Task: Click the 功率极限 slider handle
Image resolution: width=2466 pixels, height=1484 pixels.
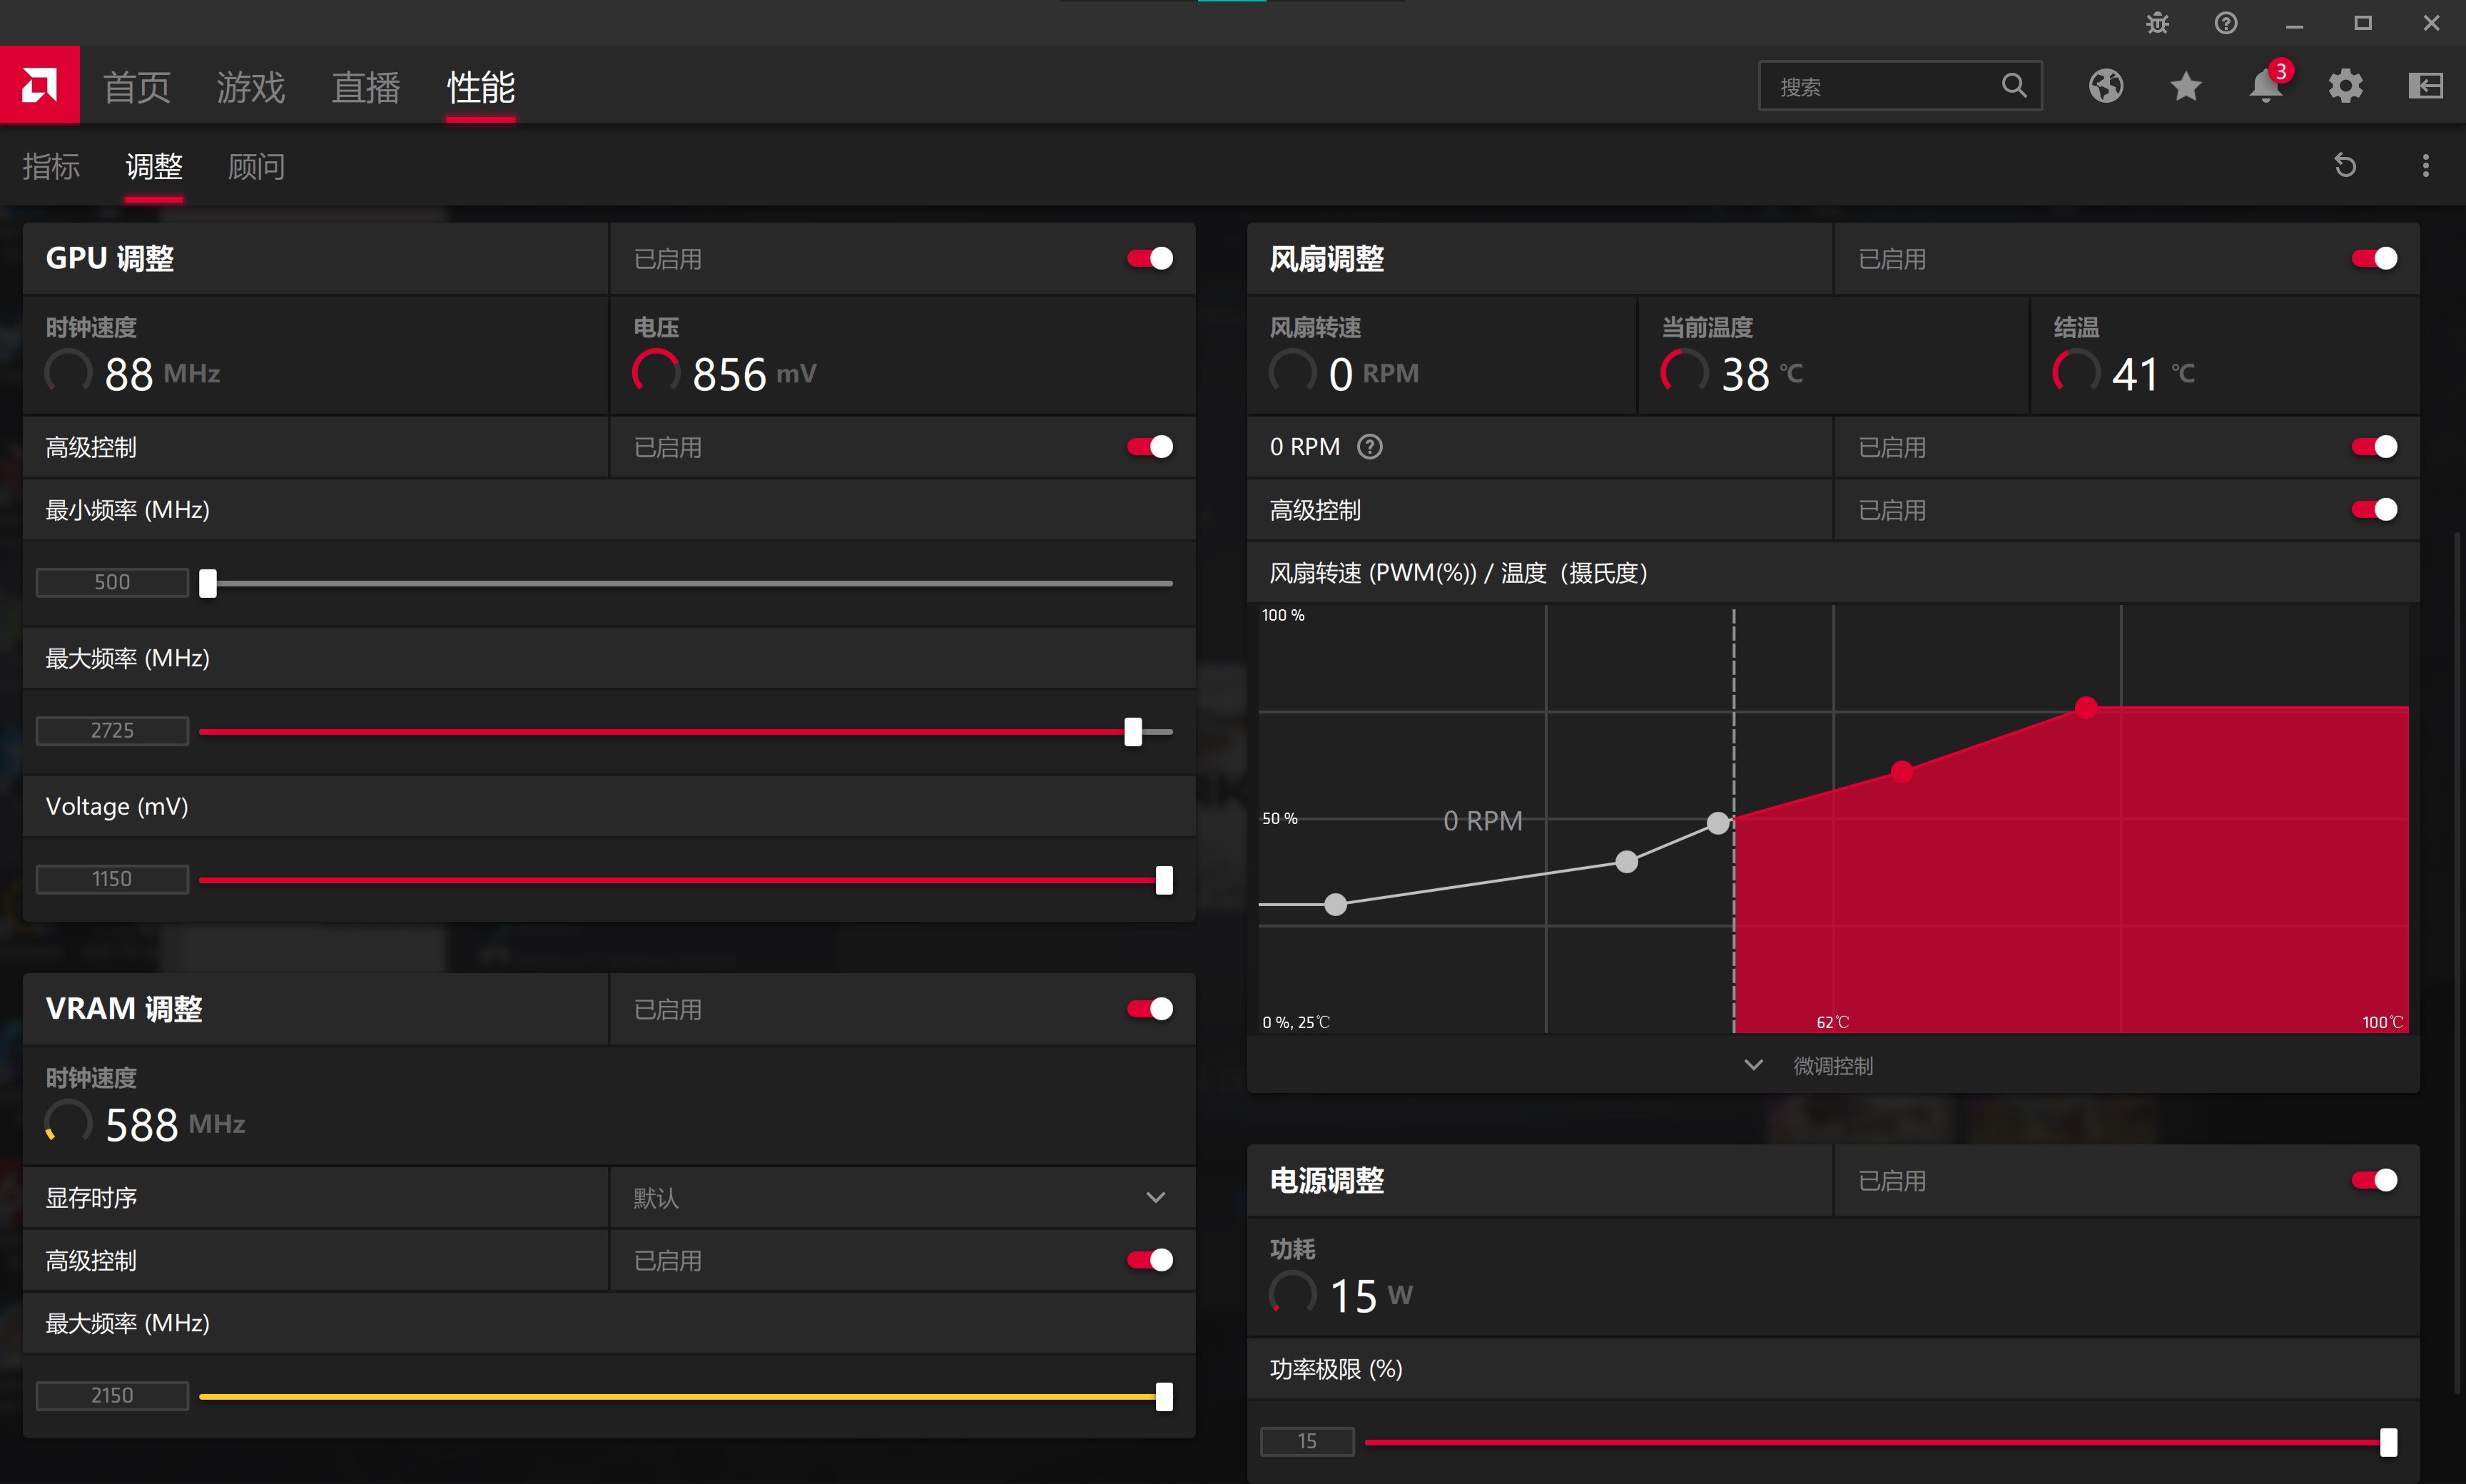Action: click(2388, 1442)
